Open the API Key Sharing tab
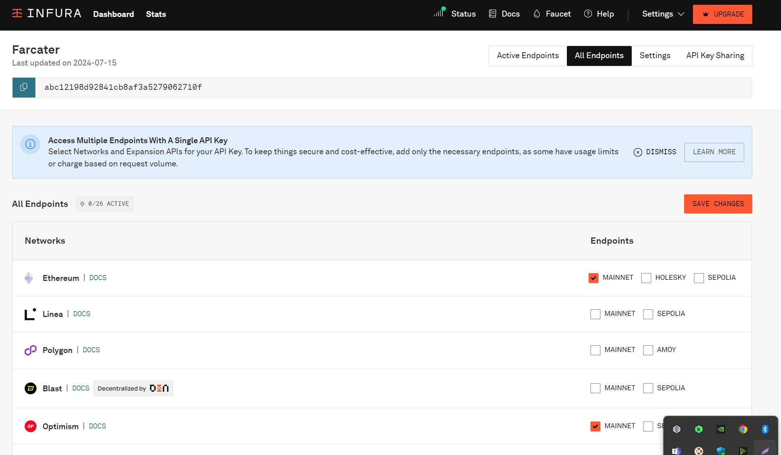 point(715,56)
